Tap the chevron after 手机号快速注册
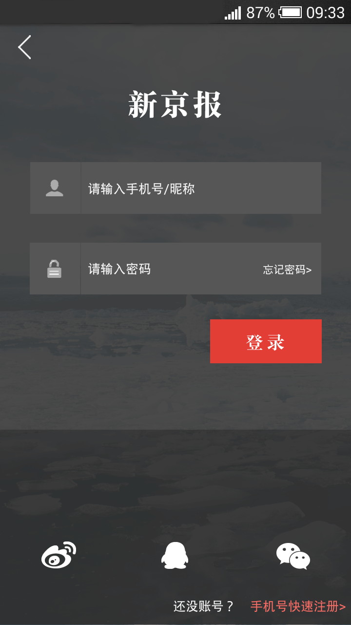The image size is (351, 625). pyautogui.click(x=342, y=607)
